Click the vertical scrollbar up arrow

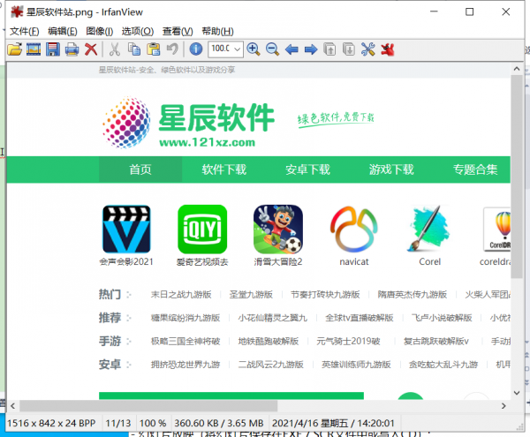517,69
